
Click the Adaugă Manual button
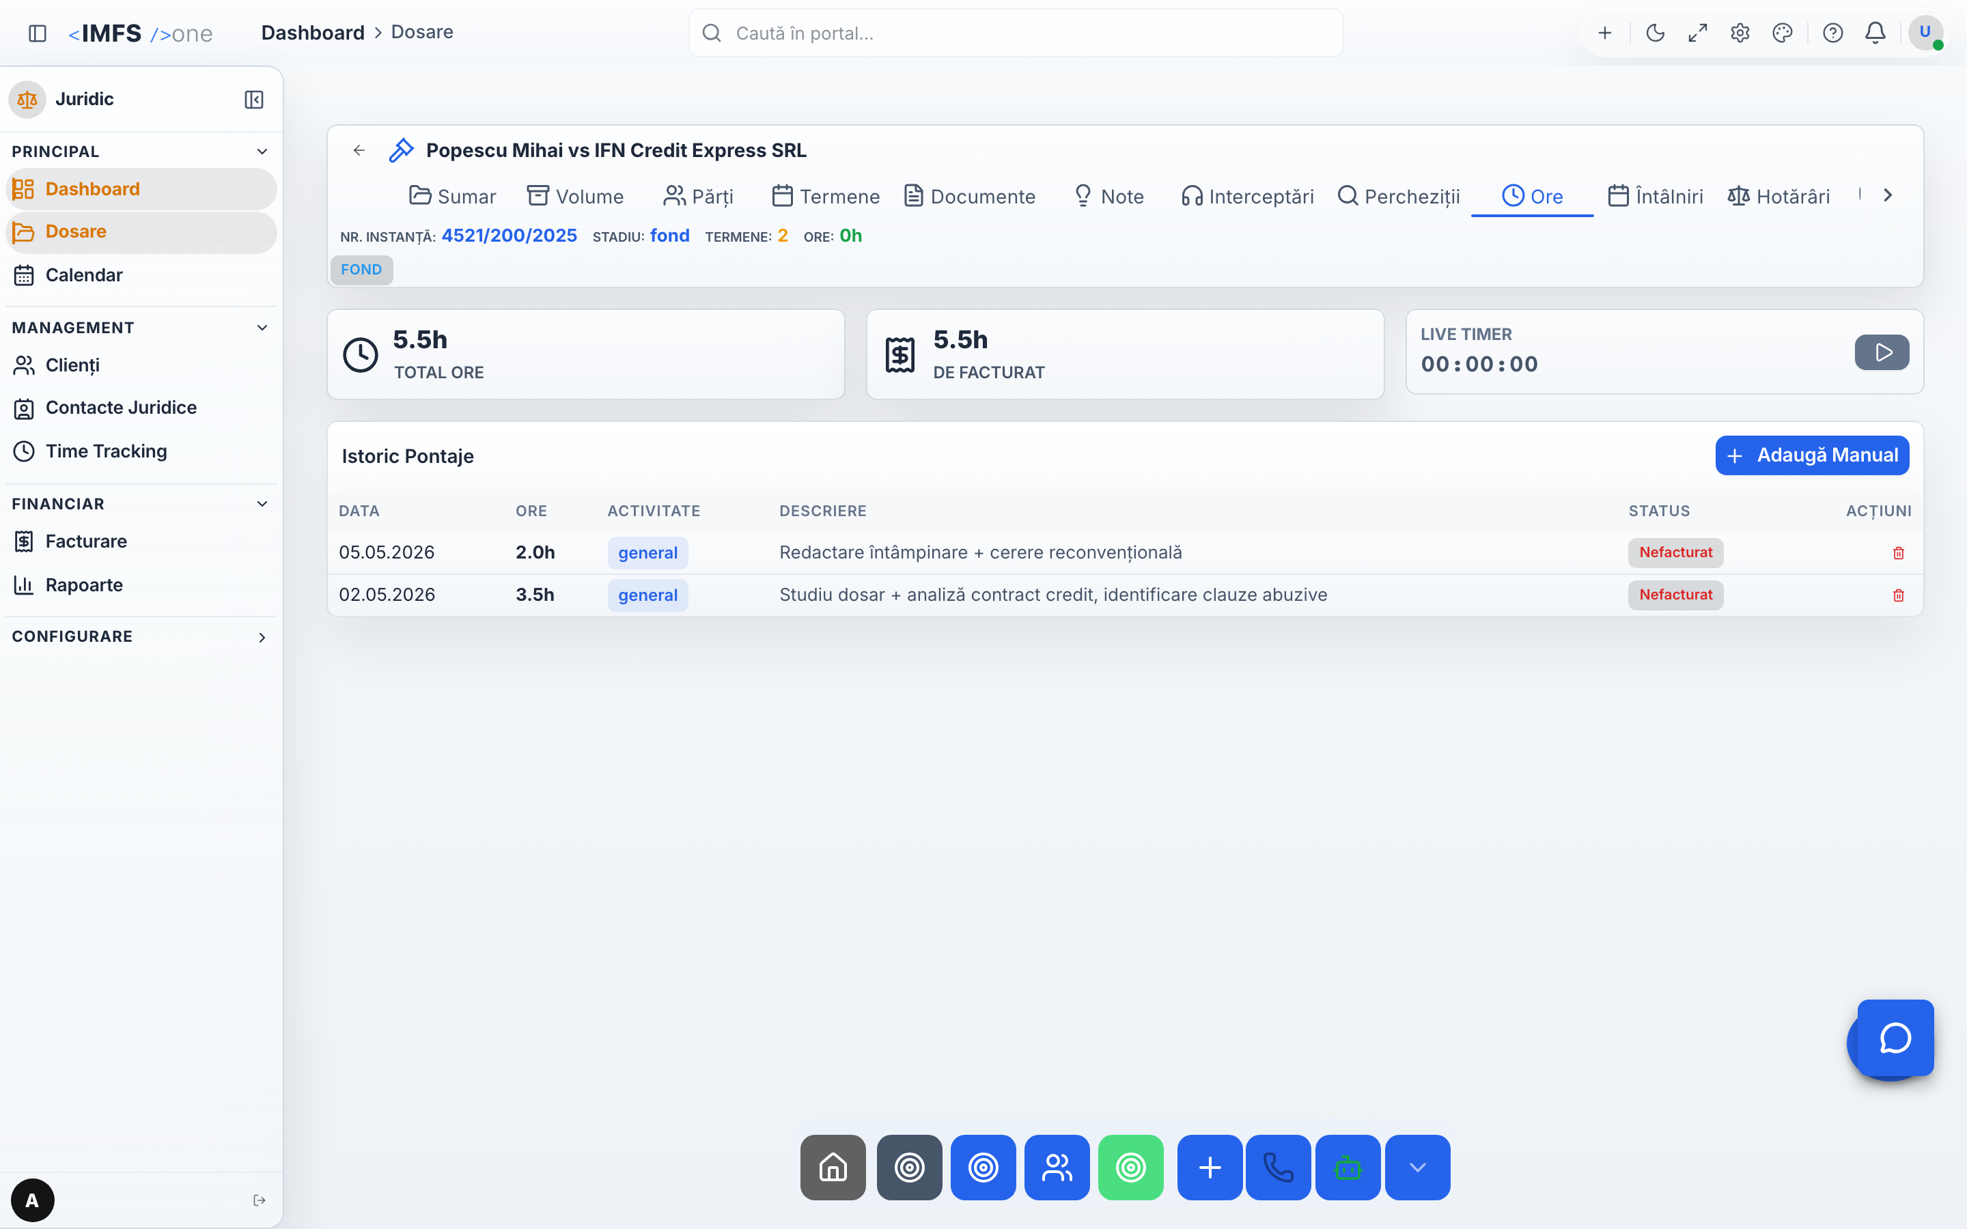pos(1812,455)
